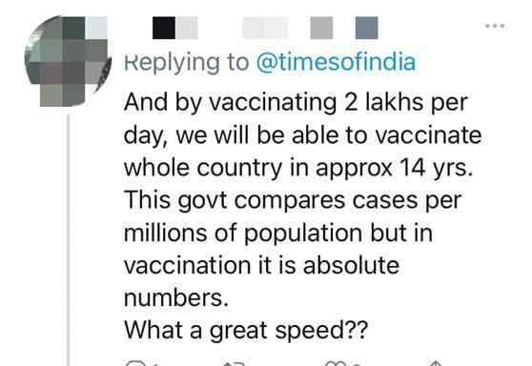This screenshot has width=532, height=366.
Task: Click the line "What a great speed??"
Action: pos(246,331)
